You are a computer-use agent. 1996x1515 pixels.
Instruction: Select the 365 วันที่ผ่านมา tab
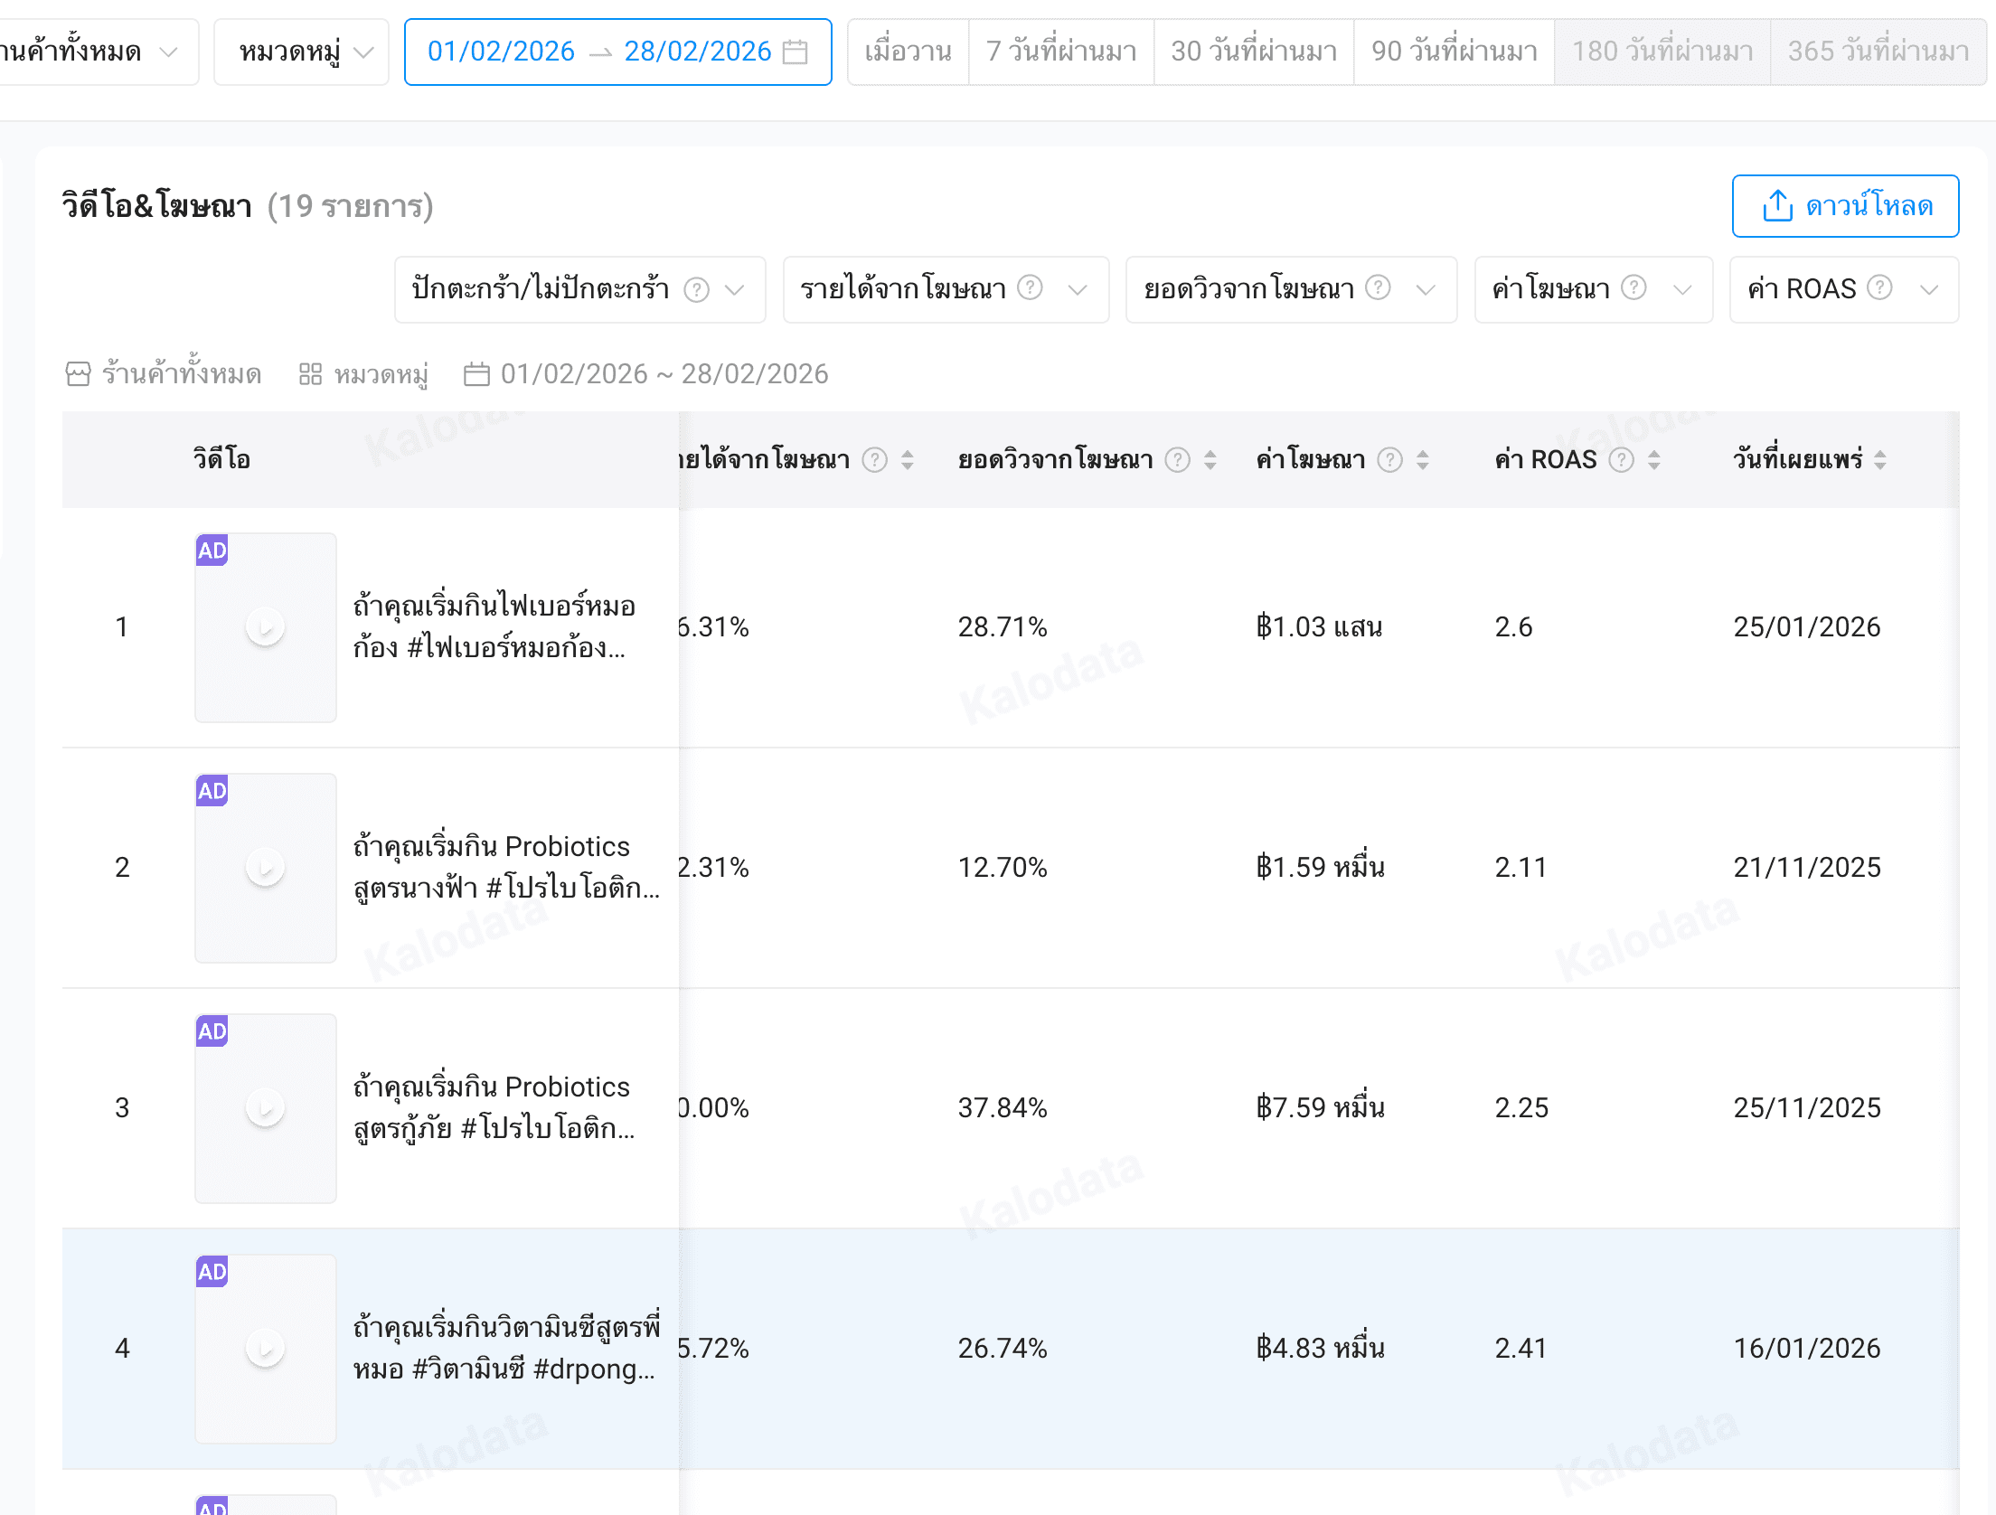tap(1878, 52)
